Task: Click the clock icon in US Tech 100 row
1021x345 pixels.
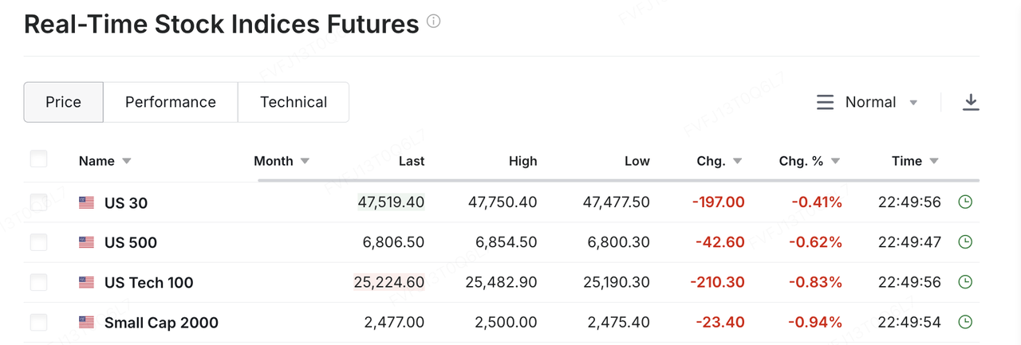Action: tap(965, 282)
